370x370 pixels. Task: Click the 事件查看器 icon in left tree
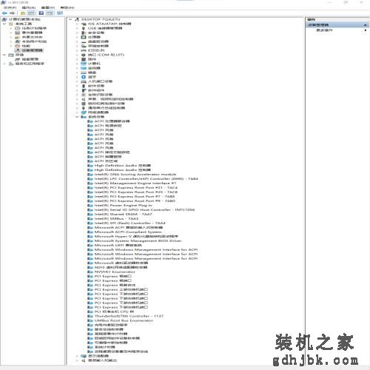(17, 33)
